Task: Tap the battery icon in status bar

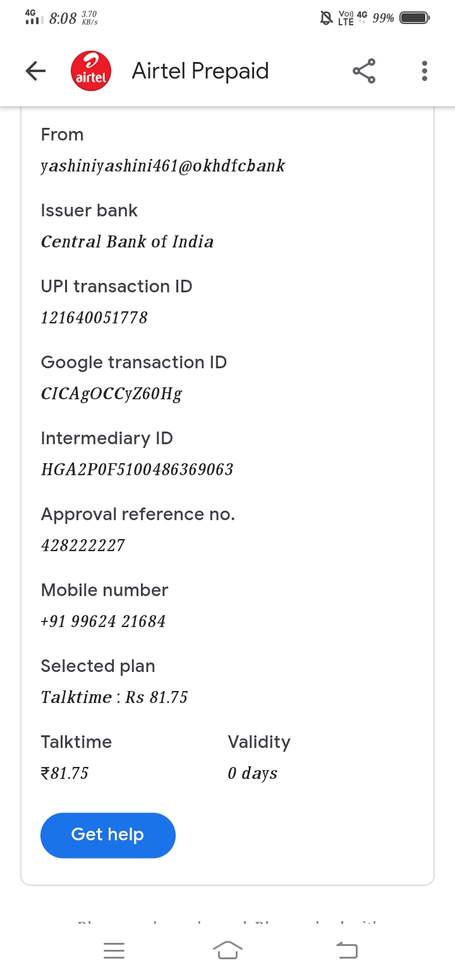Action: [415, 18]
